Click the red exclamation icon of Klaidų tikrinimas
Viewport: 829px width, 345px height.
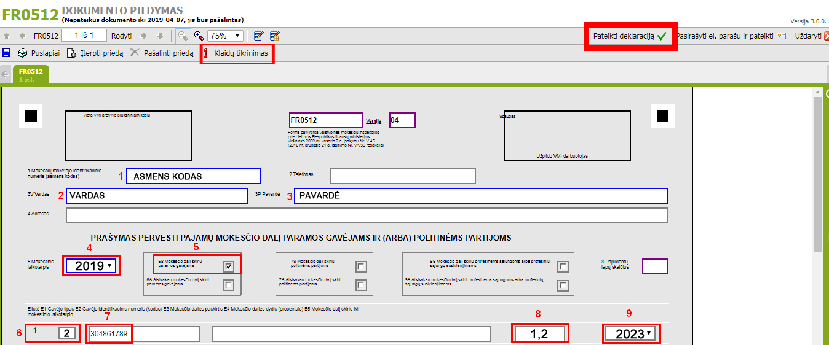point(206,54)
